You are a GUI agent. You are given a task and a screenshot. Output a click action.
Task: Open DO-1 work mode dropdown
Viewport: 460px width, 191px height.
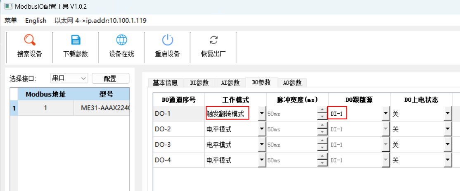click(x=261, y=113)
